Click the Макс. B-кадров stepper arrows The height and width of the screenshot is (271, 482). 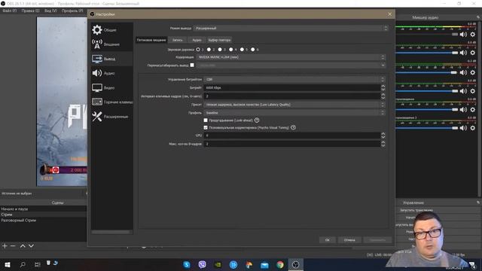point(383,144)
